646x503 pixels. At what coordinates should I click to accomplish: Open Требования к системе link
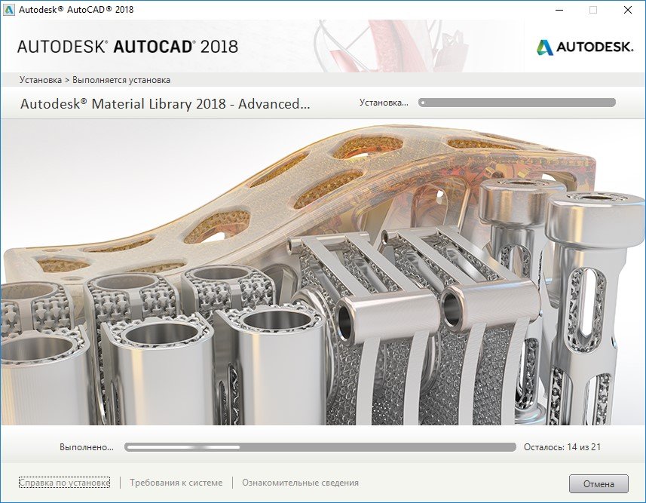176,483
